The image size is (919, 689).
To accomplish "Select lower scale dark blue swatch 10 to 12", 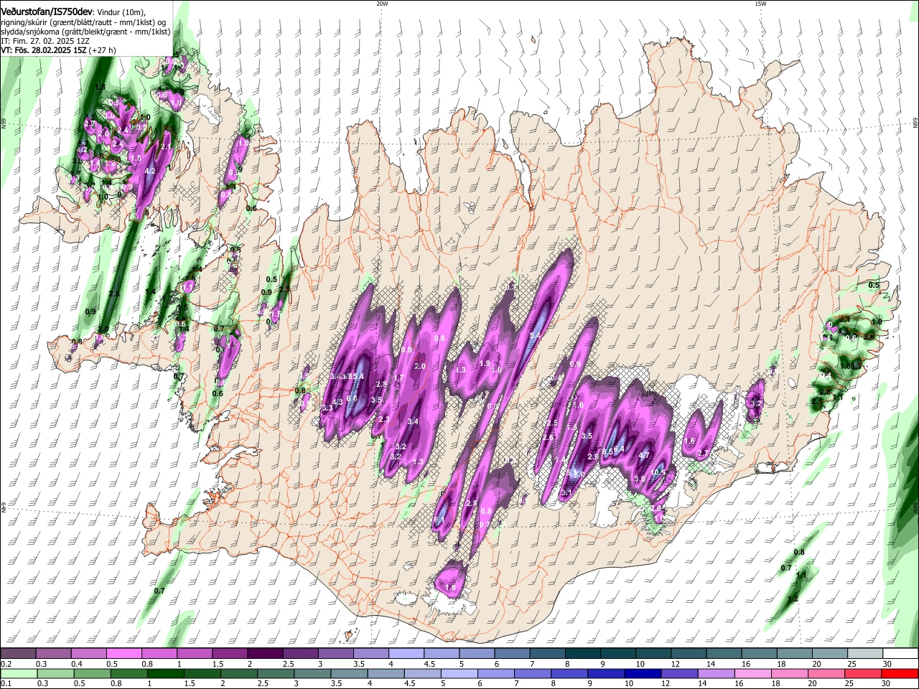I will [643, 674].
